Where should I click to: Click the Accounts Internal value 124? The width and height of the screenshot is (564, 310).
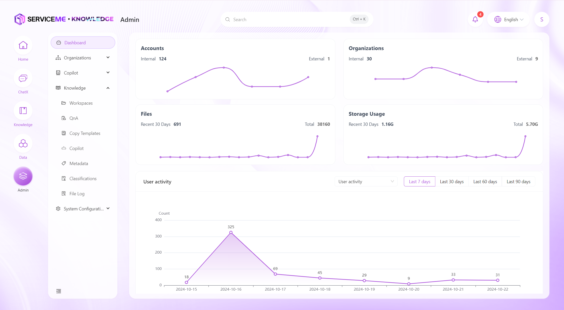tap(163, 59)
